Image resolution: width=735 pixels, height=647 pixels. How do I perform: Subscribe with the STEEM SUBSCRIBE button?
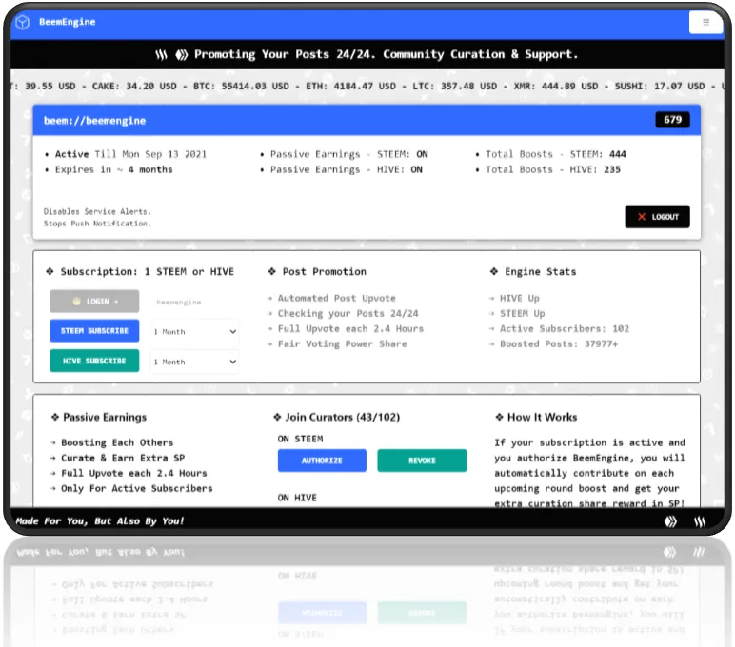coord(94,331)
